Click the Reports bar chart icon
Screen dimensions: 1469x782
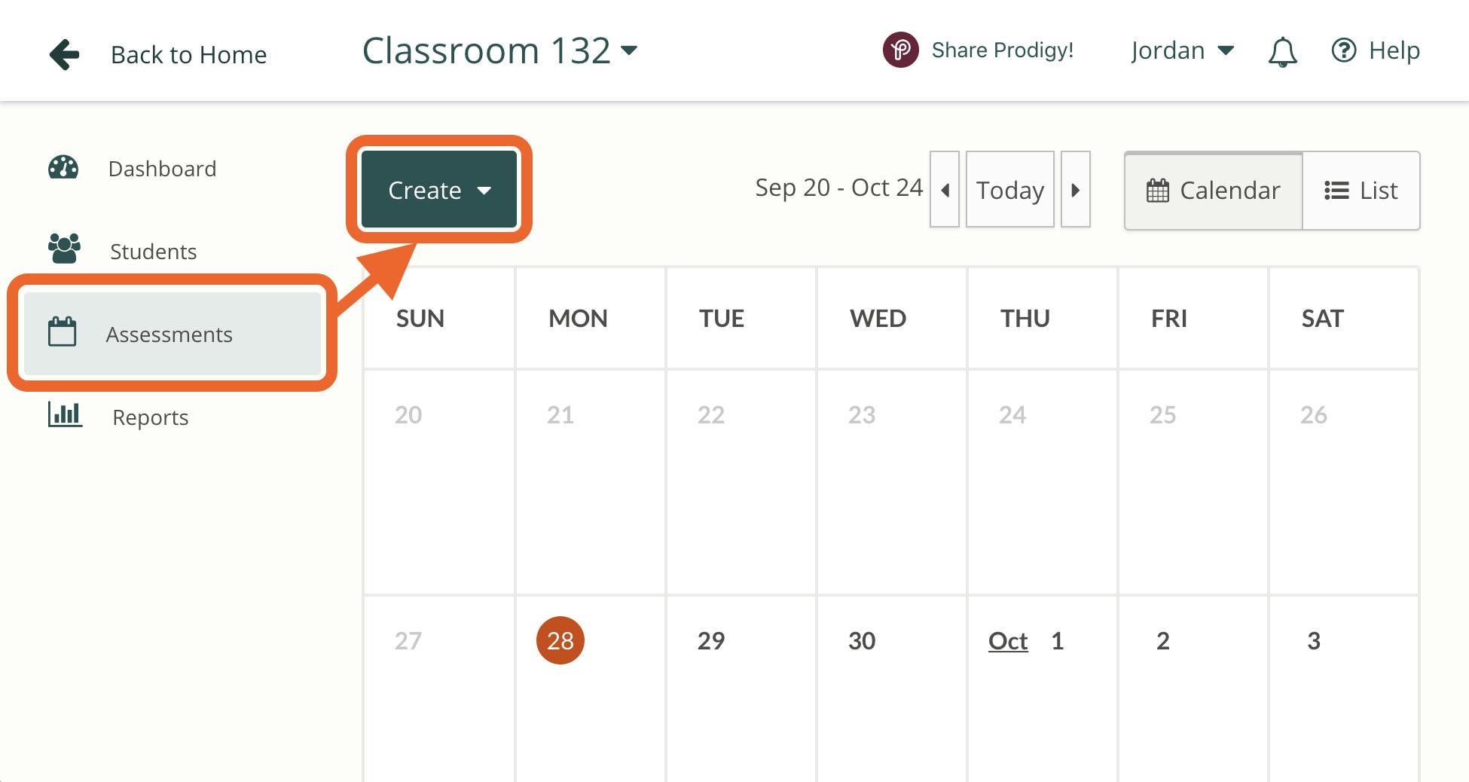pyautogui.click(x=65, y=414)
